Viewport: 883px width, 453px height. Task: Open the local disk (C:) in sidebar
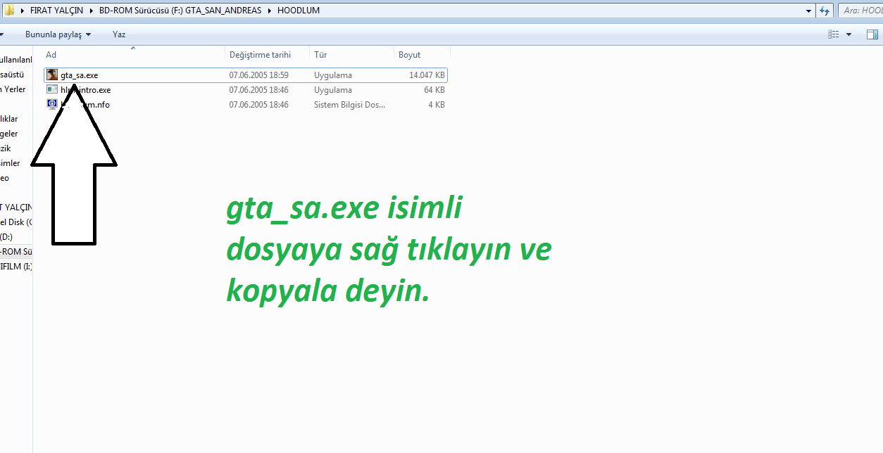16,222
